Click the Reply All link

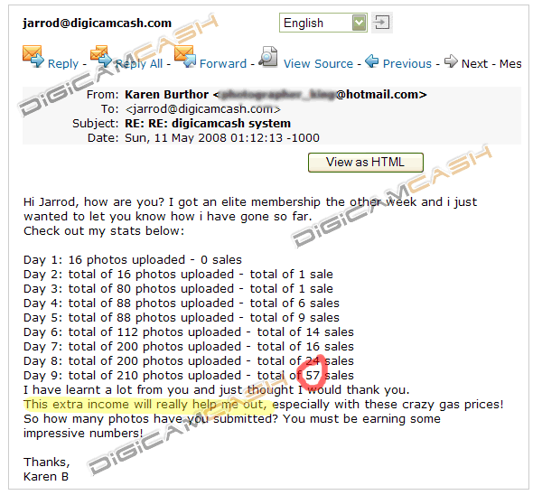[138, 63]
